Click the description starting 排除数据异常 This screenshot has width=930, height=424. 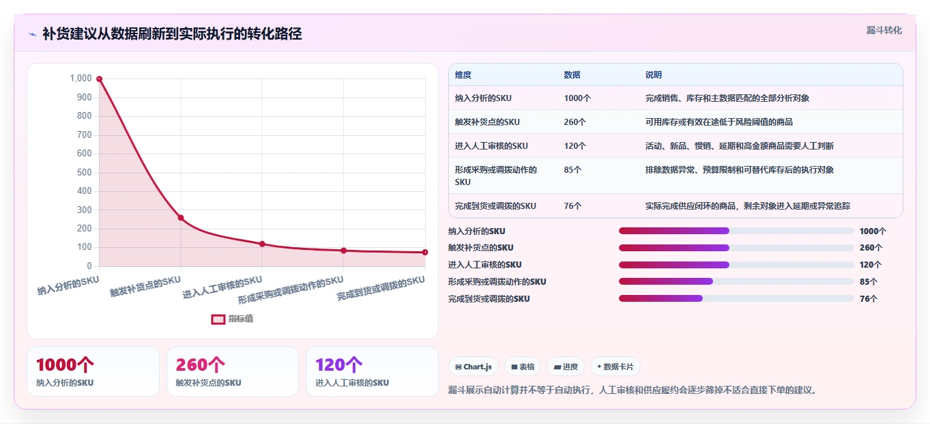(x=740, y=170)
